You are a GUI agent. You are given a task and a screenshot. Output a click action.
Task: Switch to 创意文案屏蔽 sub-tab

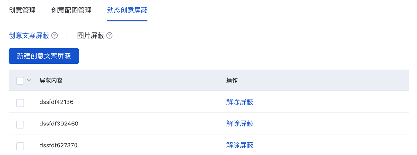(x=29, y=36)
